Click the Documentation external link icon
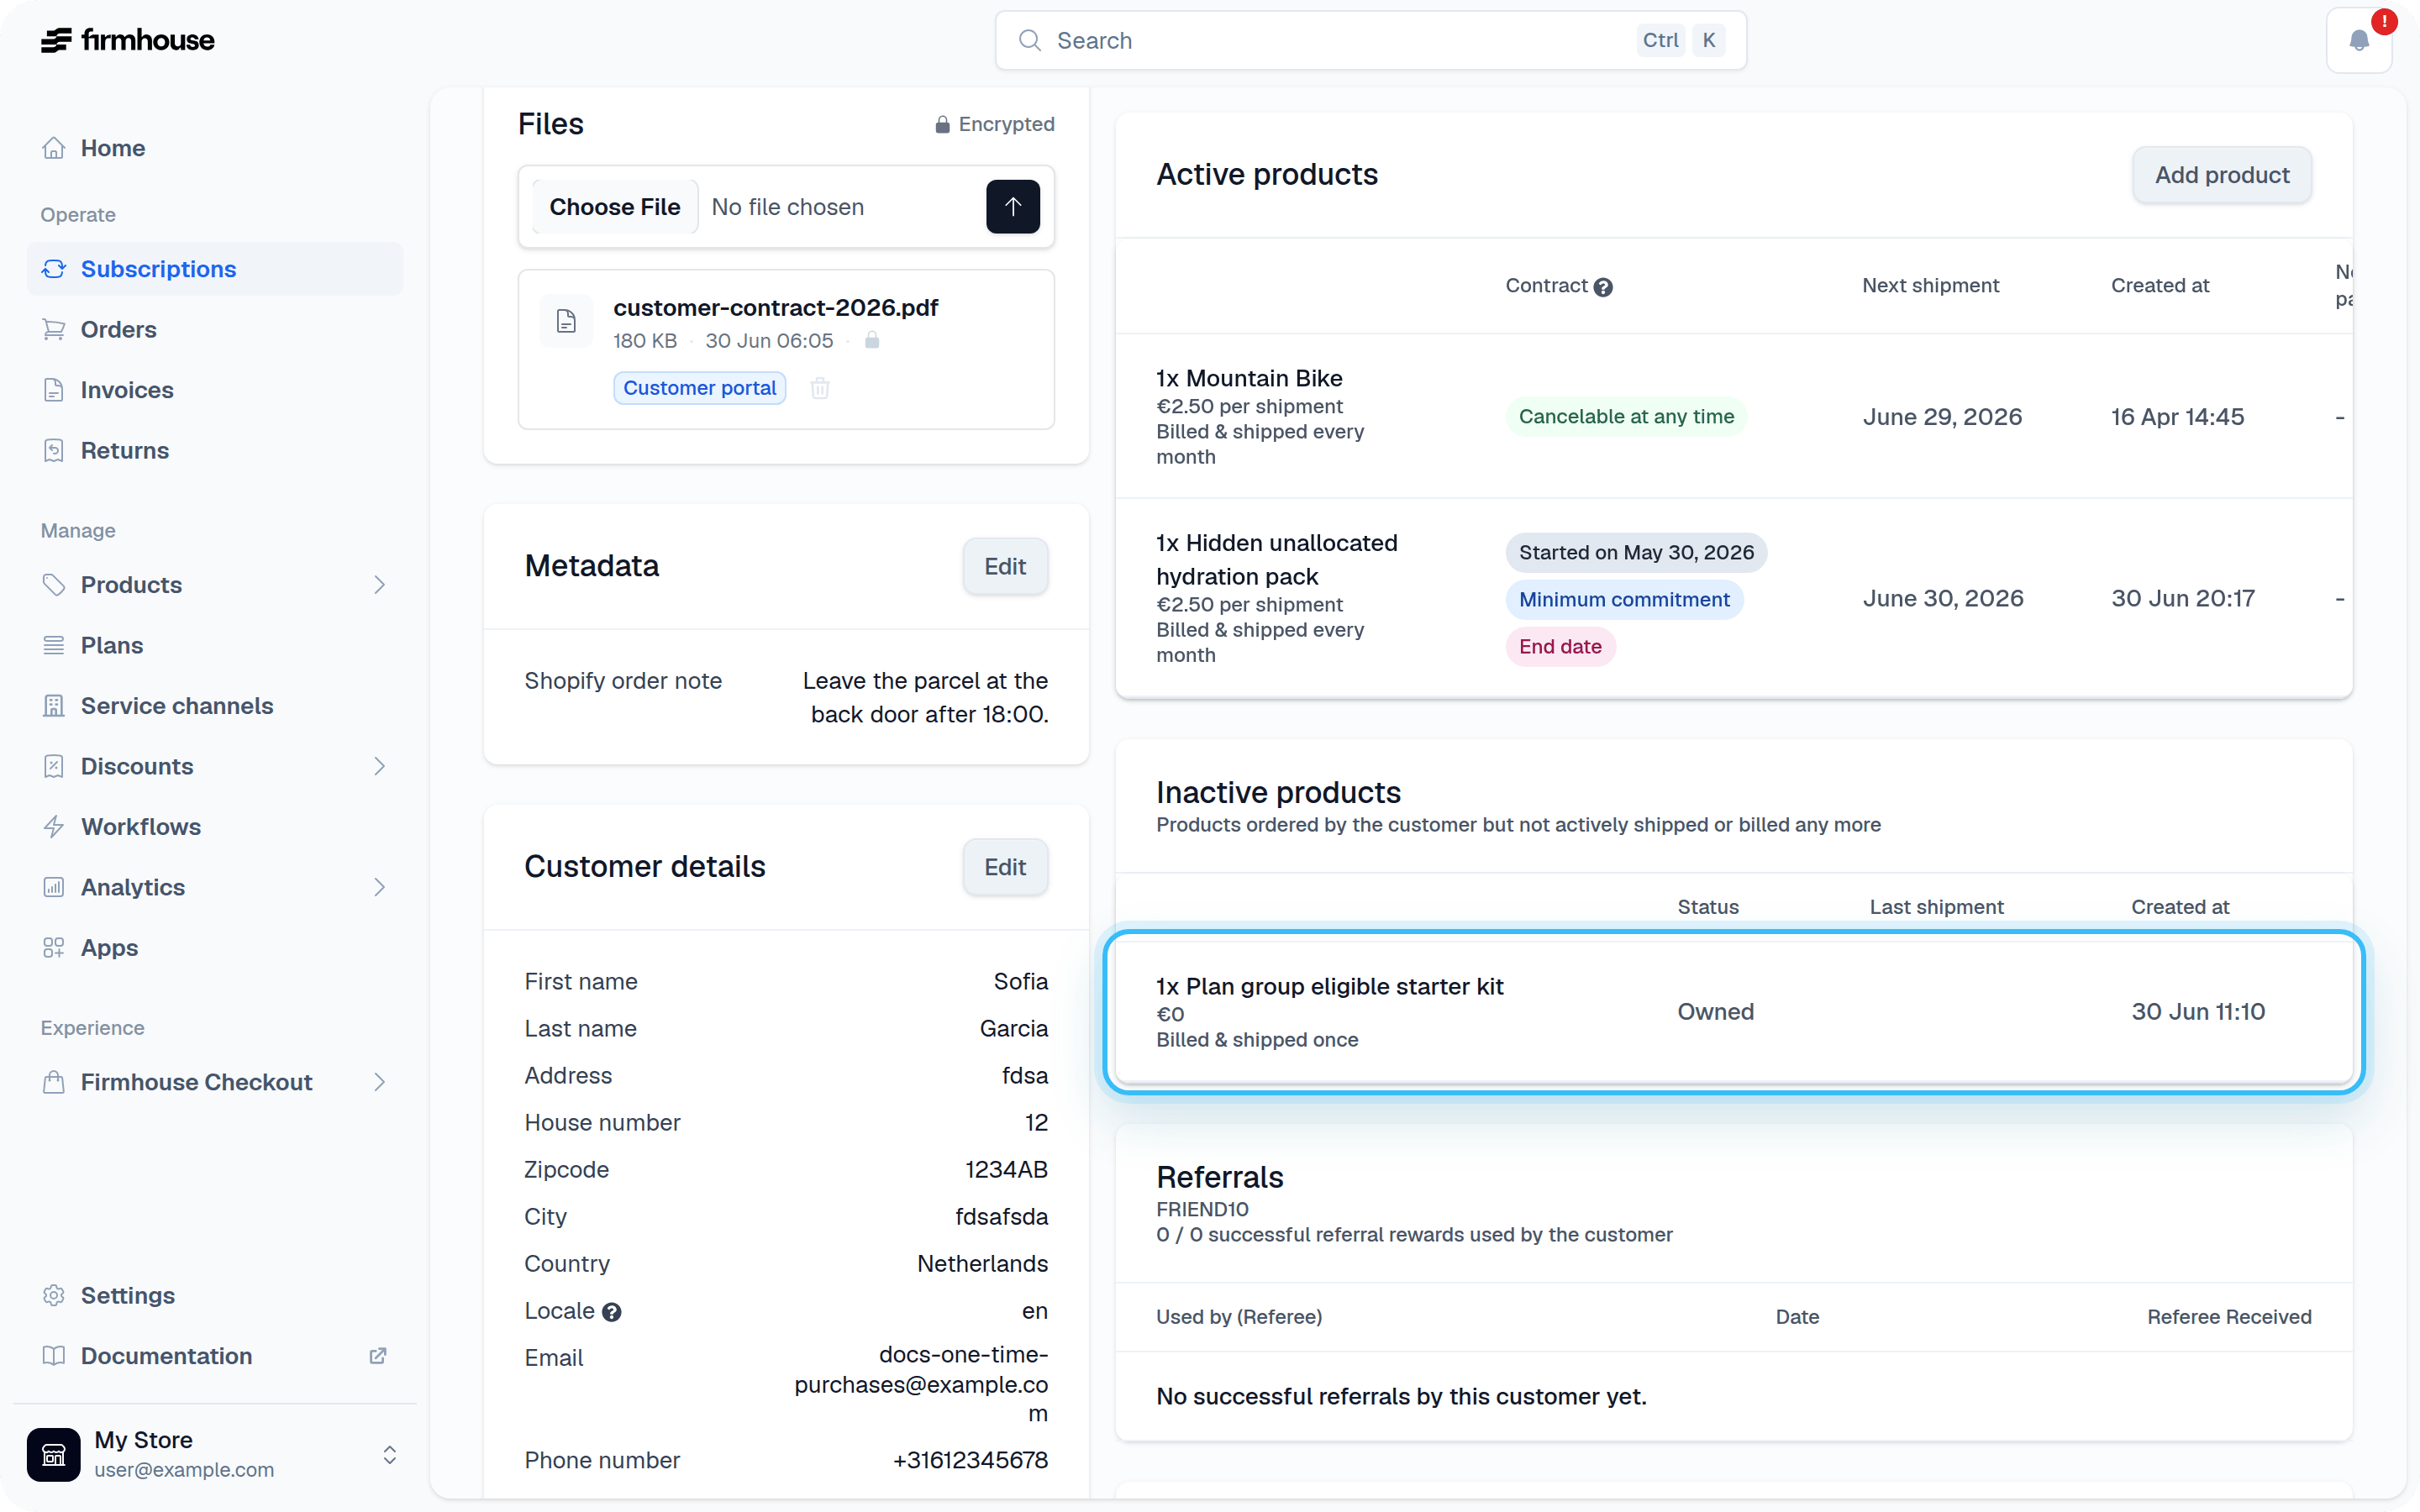Screen dimensions: 2420x1512 point(378,1356)
